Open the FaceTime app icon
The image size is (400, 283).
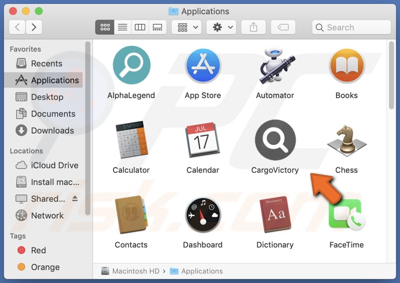click(347, 215)
